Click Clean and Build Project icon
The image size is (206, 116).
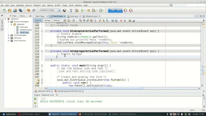coord(77,10)
